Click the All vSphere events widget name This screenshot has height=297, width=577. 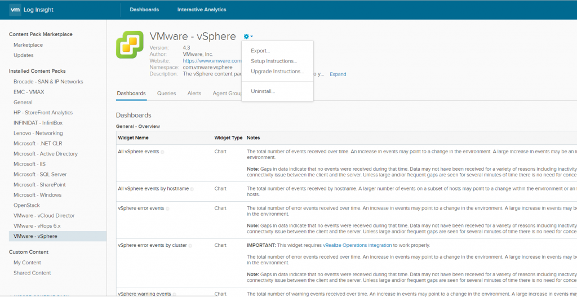pyautogui.click(x=139, y=152)
